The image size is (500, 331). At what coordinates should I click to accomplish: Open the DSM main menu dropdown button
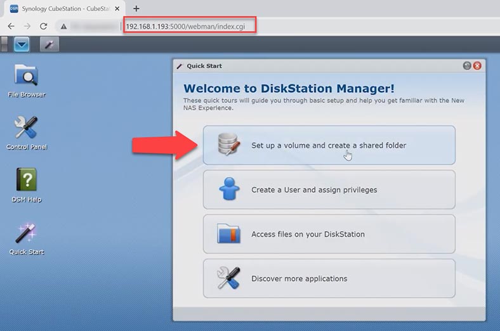[x=22, y=44]
